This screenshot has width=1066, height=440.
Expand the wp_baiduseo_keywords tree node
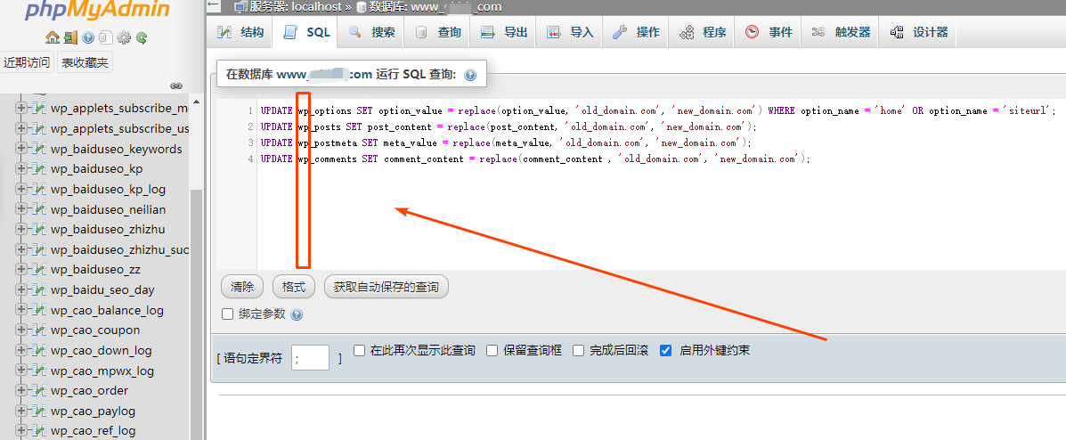(21, 149)
